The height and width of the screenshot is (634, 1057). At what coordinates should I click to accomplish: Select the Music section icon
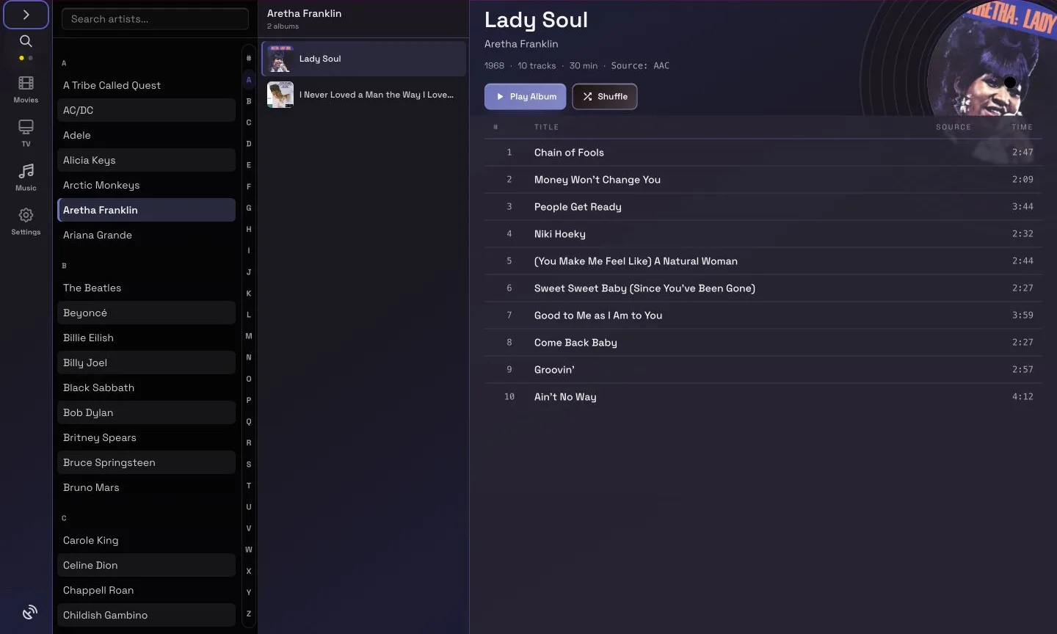click(x=26, y=178)
